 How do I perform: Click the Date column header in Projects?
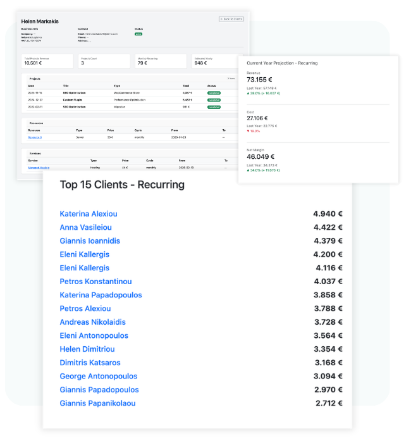[31, 86]
